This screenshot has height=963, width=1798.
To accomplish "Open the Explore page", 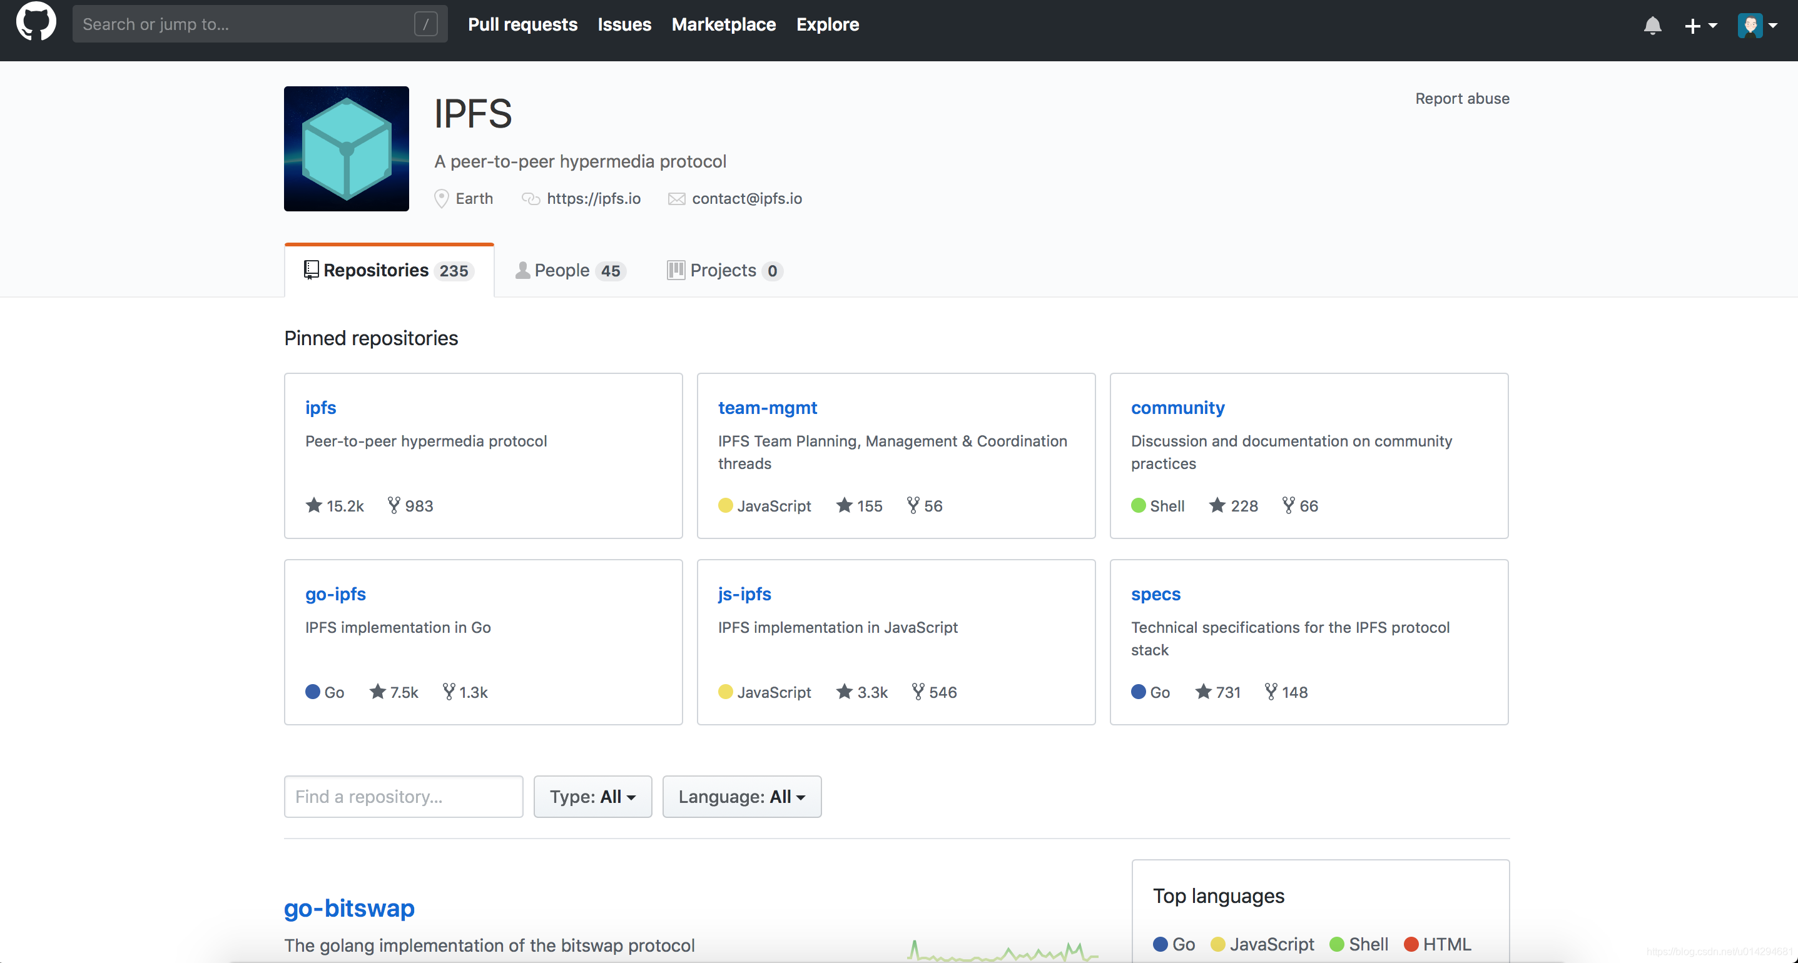I will (x=827, y=24).
